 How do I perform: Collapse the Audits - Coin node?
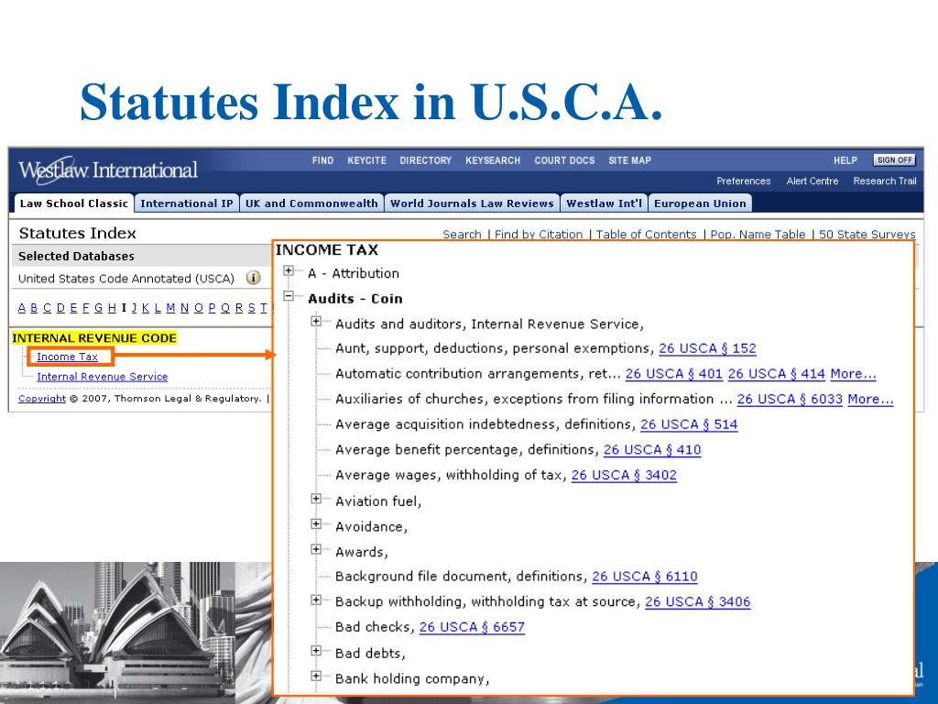(289, 296)
